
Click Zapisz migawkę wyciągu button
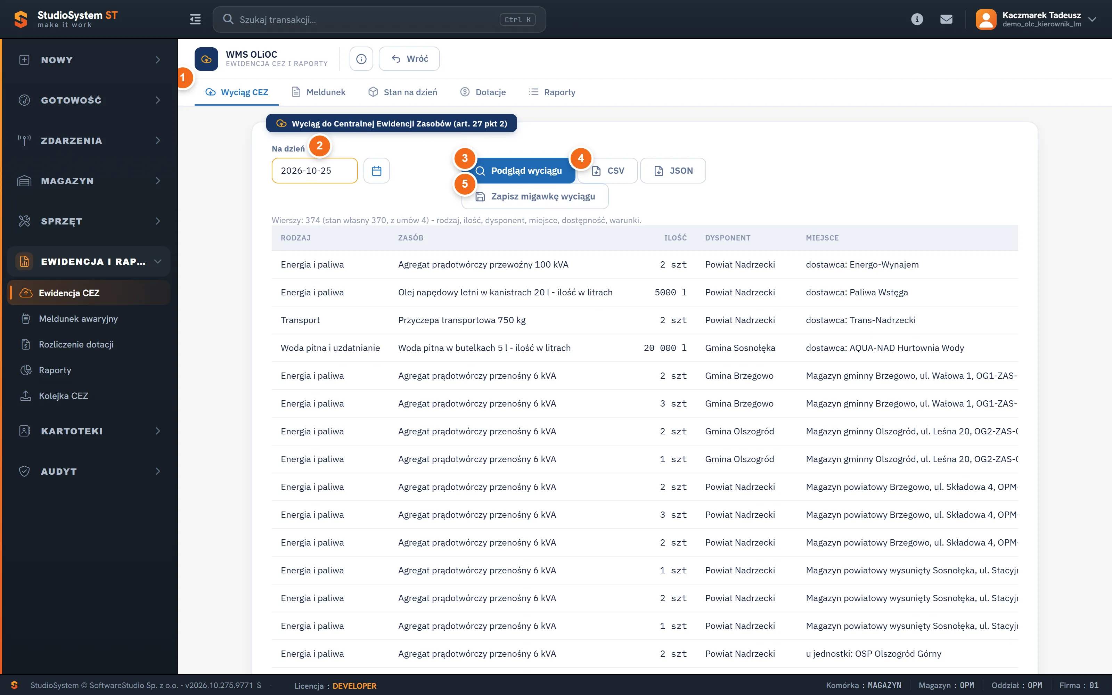point(535,196)
